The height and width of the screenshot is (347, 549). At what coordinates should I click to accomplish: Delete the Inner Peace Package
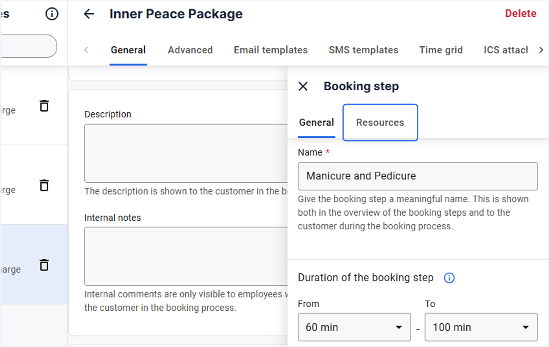[521, 14]
